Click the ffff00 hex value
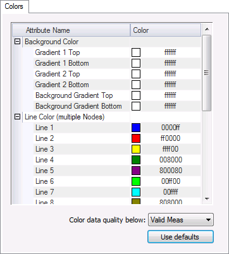Screen dimensions: 229x254 pos(170,149)
